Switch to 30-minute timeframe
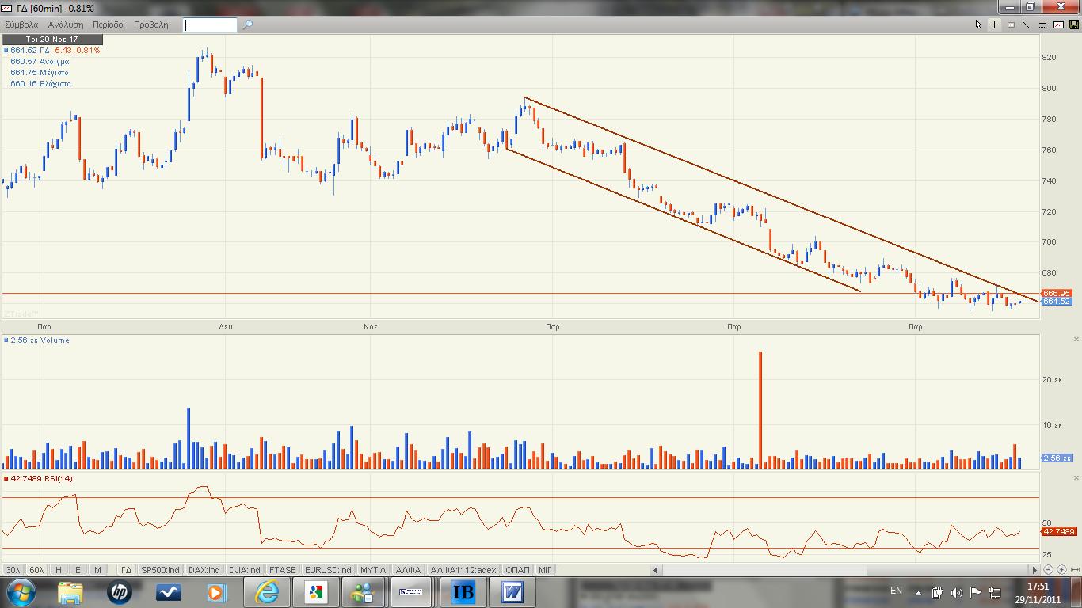The width and height of the screenshot is (1082, 608). pos(13,570)
